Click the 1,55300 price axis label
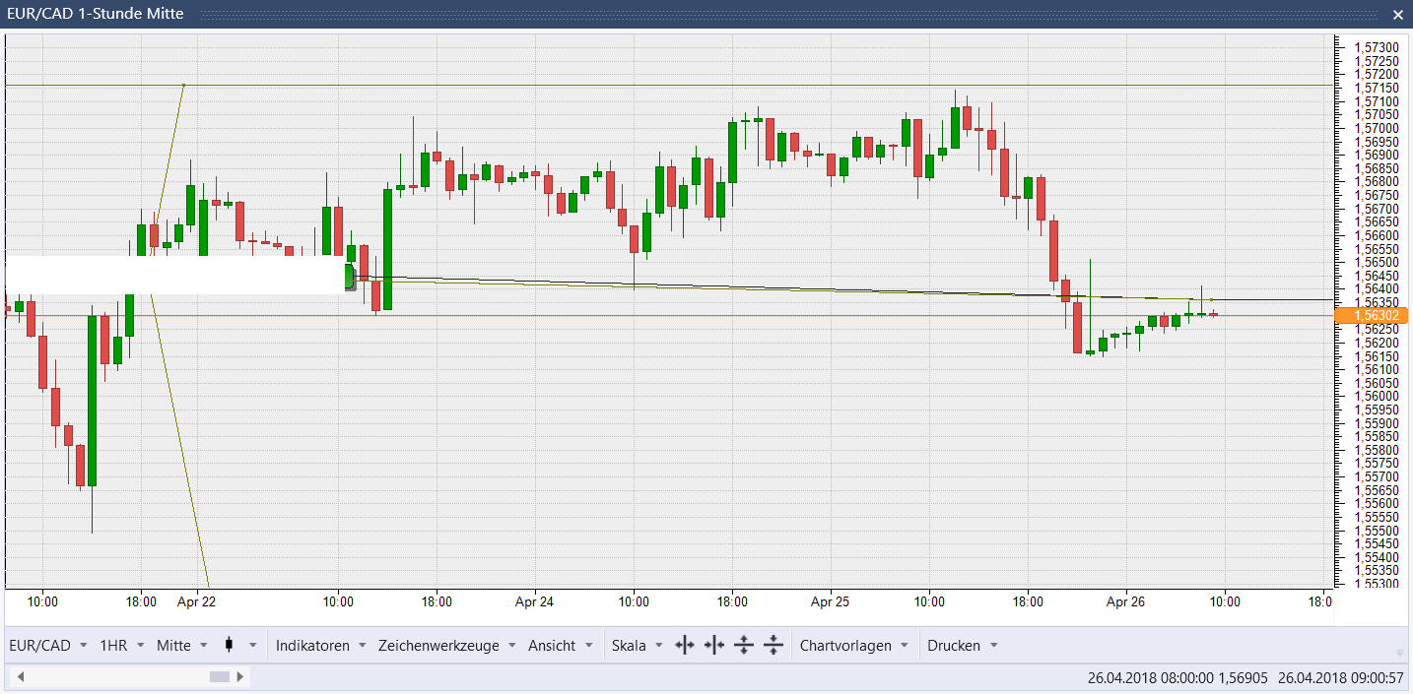The image size is (1413, 694). click(1376, 584)
